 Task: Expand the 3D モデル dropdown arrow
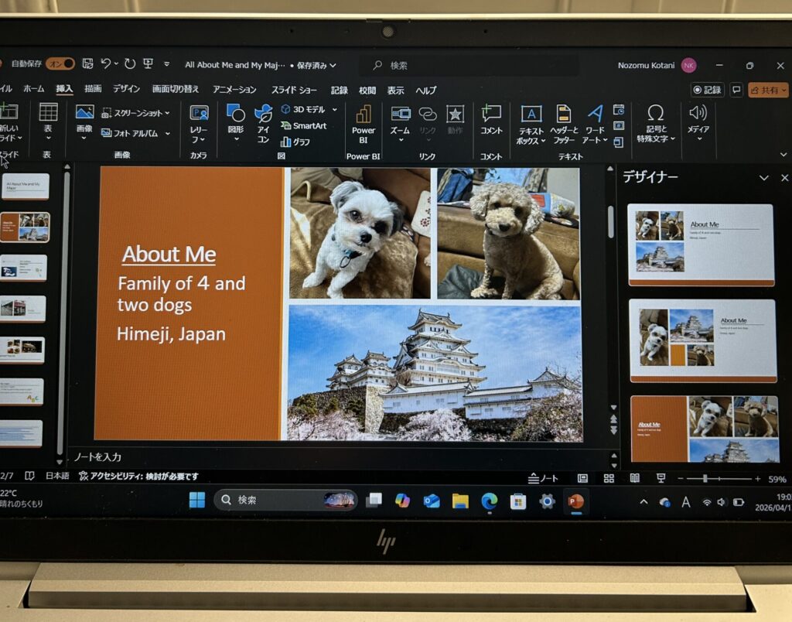(334, 110)
